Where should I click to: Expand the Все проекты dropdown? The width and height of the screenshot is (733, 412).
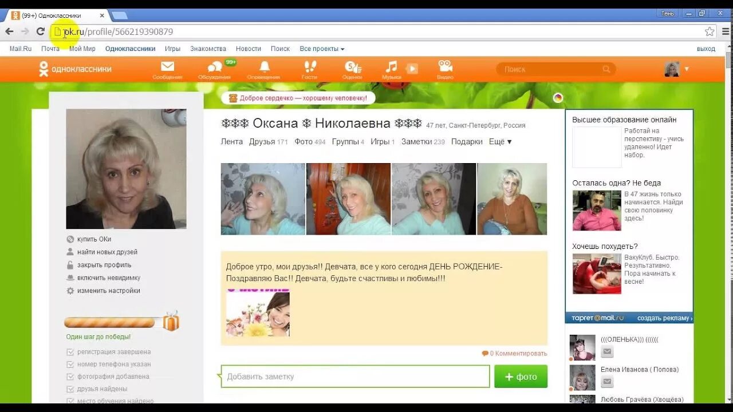[x=322, y=49]
